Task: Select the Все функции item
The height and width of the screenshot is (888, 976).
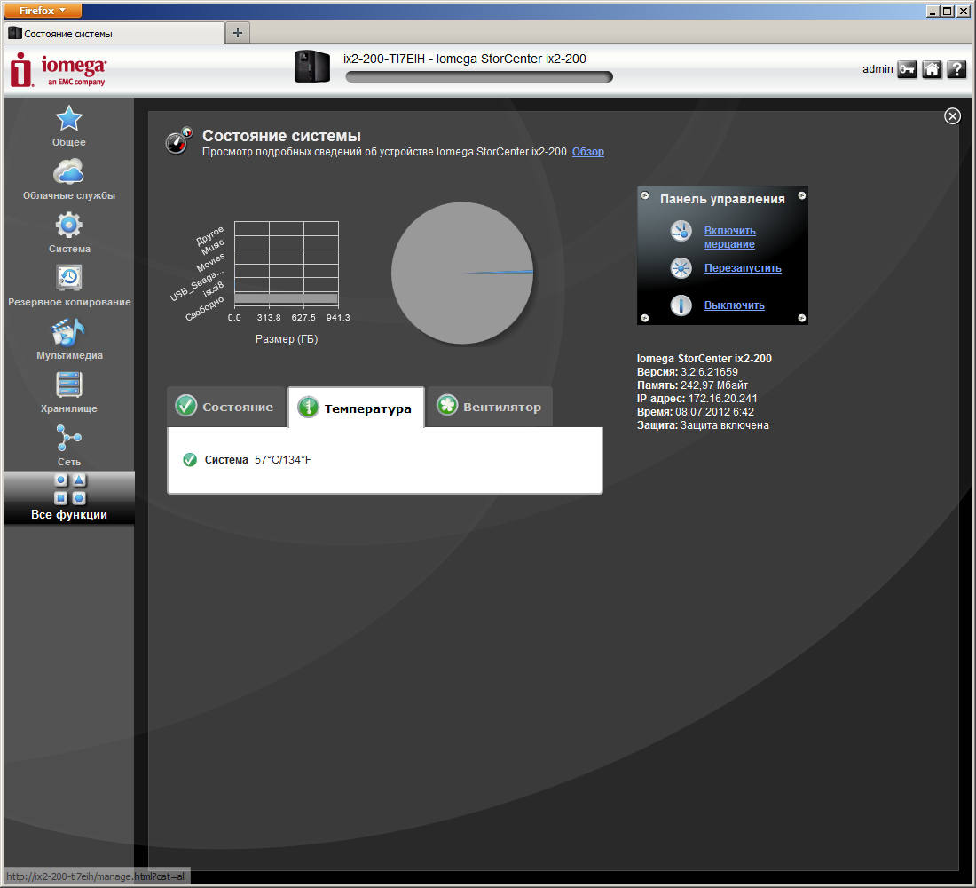Action: tap(69, 497)
